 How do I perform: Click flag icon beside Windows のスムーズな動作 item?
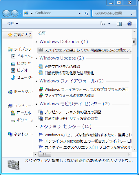[41, 135]
